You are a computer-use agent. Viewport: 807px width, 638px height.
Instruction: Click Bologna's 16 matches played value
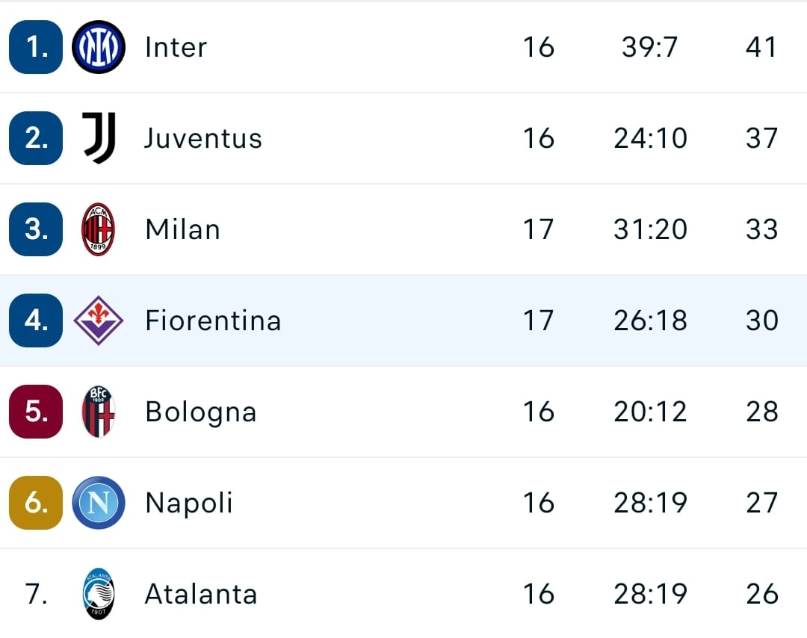click(x=538, y=412)
